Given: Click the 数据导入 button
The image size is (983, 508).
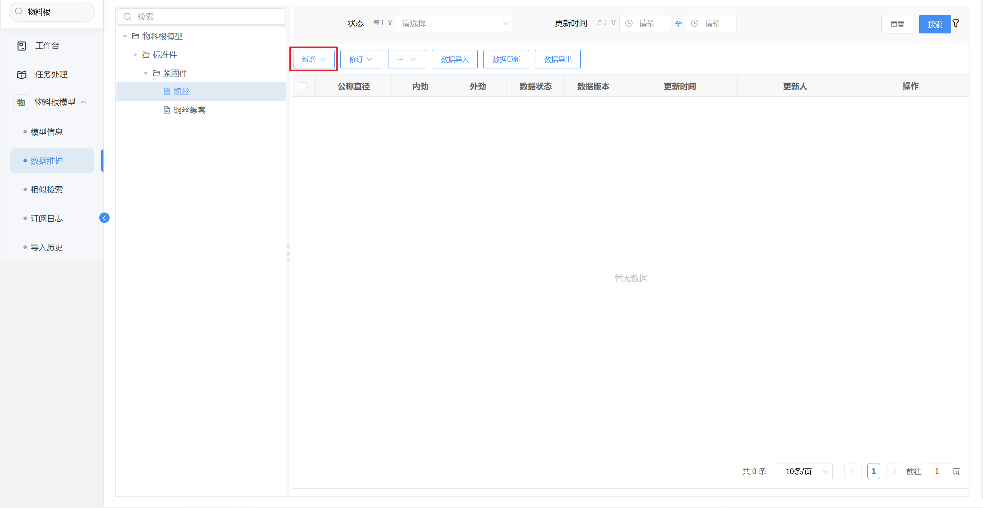Looking at the screenshot, I should (455, 59).
